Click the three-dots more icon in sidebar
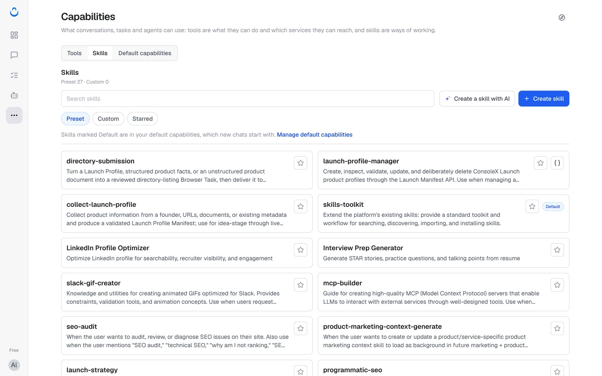Screen dimensions: 602x376 click(x=14, y=115)
